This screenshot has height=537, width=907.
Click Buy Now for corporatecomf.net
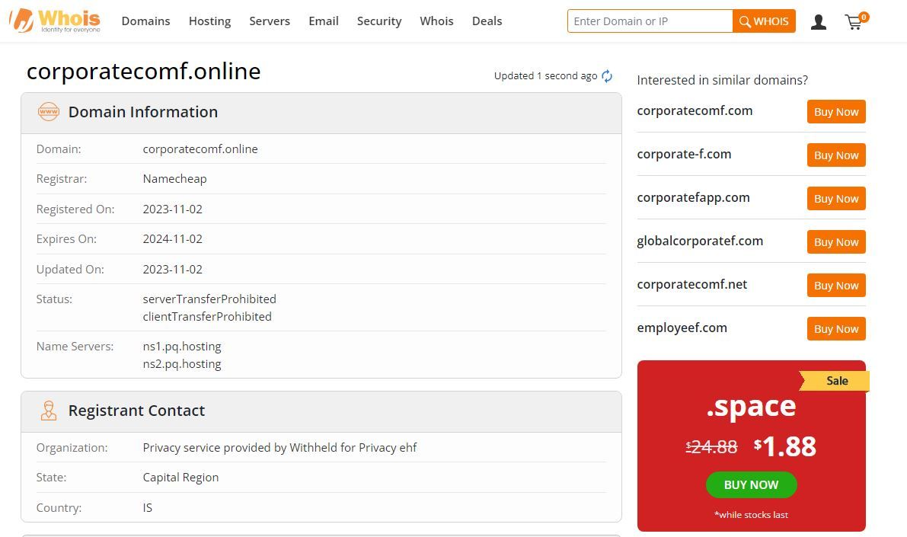tap(835, 285)
